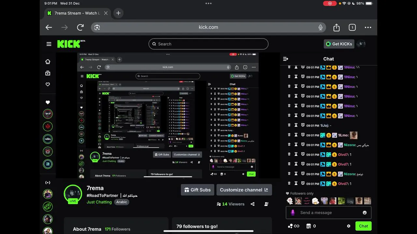Click the live broadcast icon in sidebar
This screenshot has width=417, height=234.
pos(48,182)
